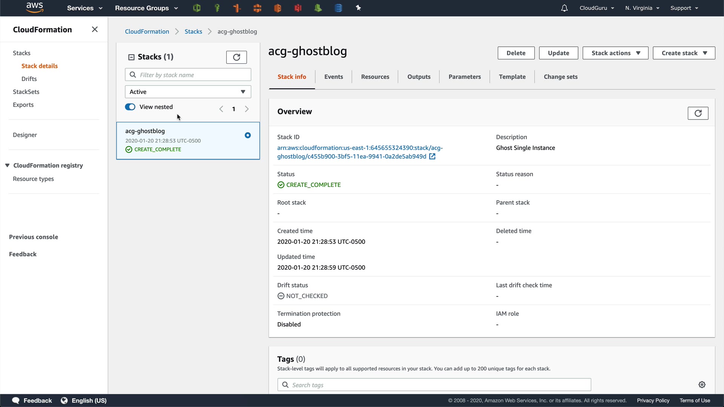The image size is (724, 407).
Task: Open the Active filter dropdown
Action: pos(188,92)
